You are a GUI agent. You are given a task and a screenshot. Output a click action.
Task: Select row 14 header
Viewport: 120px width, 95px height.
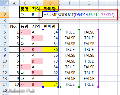[x=5, y=84]
